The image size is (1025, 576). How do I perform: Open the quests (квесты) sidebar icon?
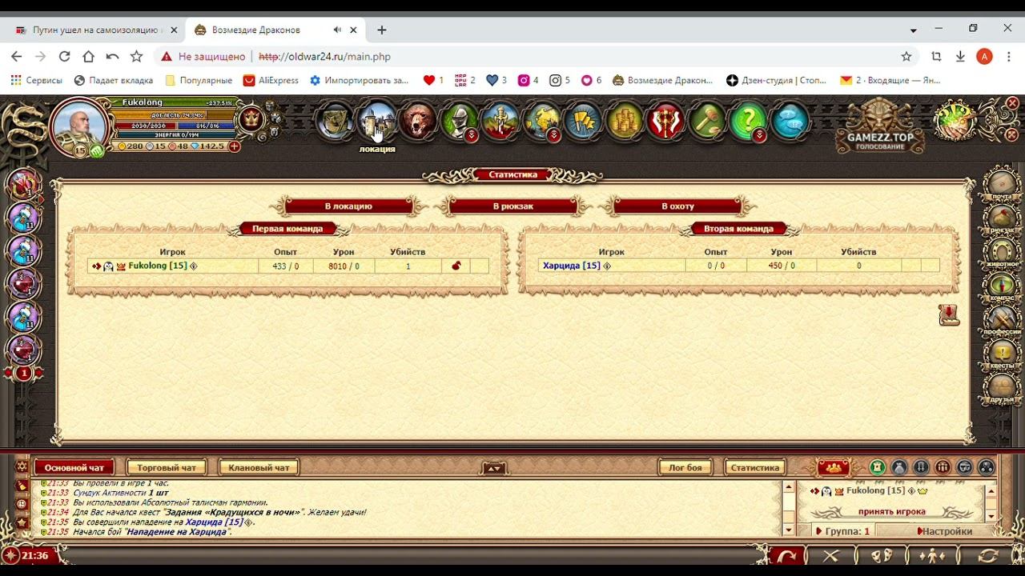pyautogui.click(x=1002, y=354)
